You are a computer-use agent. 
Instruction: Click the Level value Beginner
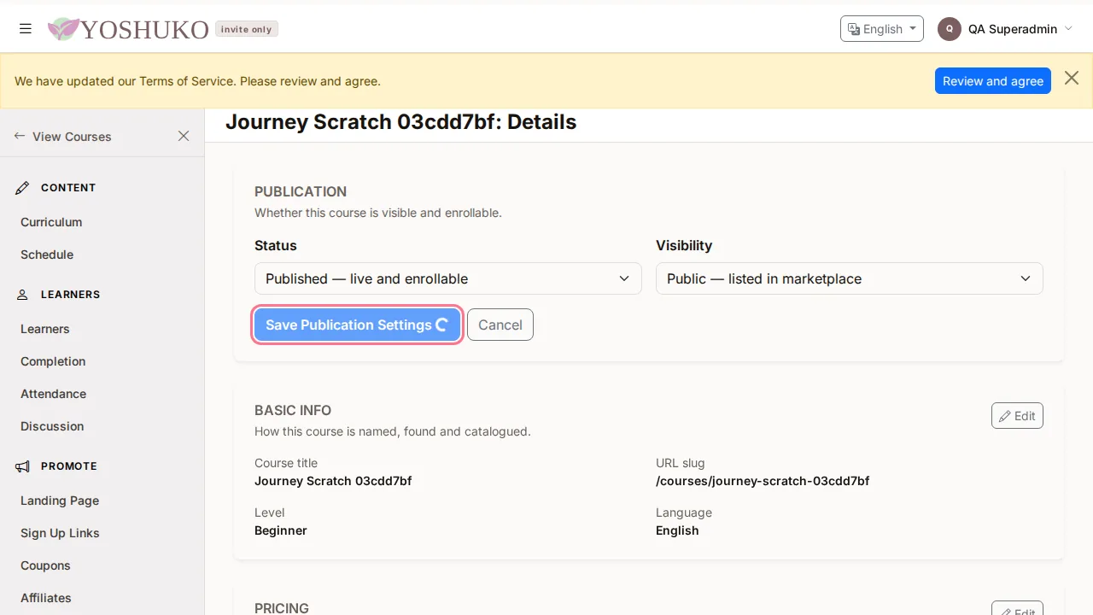coord(281,530)
